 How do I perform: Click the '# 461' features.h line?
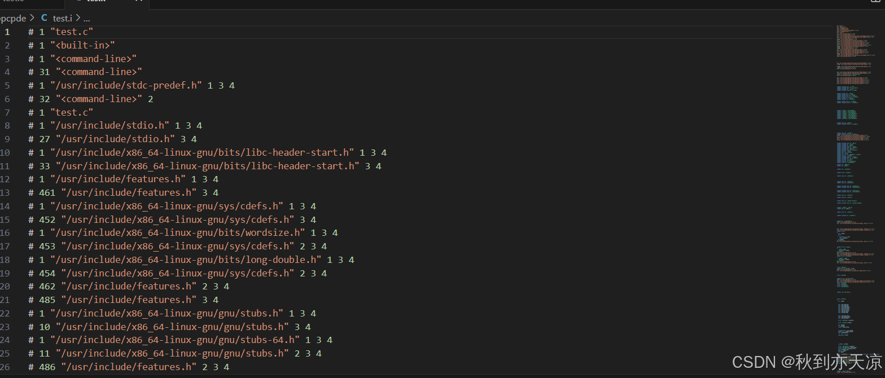coord(123,193)
